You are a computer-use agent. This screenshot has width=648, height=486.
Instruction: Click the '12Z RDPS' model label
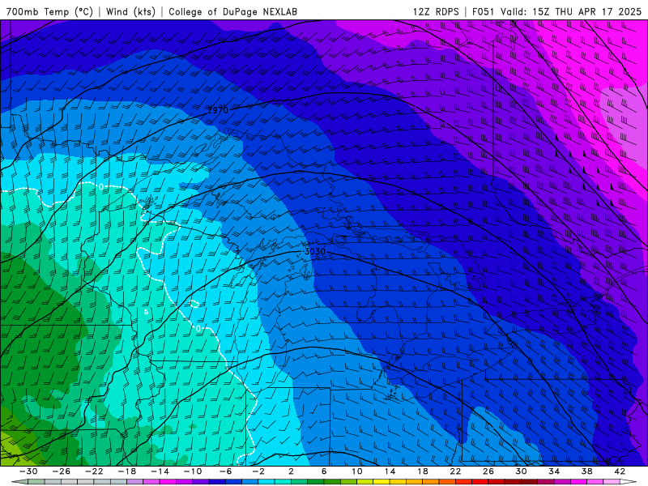(x=436, y=11)
